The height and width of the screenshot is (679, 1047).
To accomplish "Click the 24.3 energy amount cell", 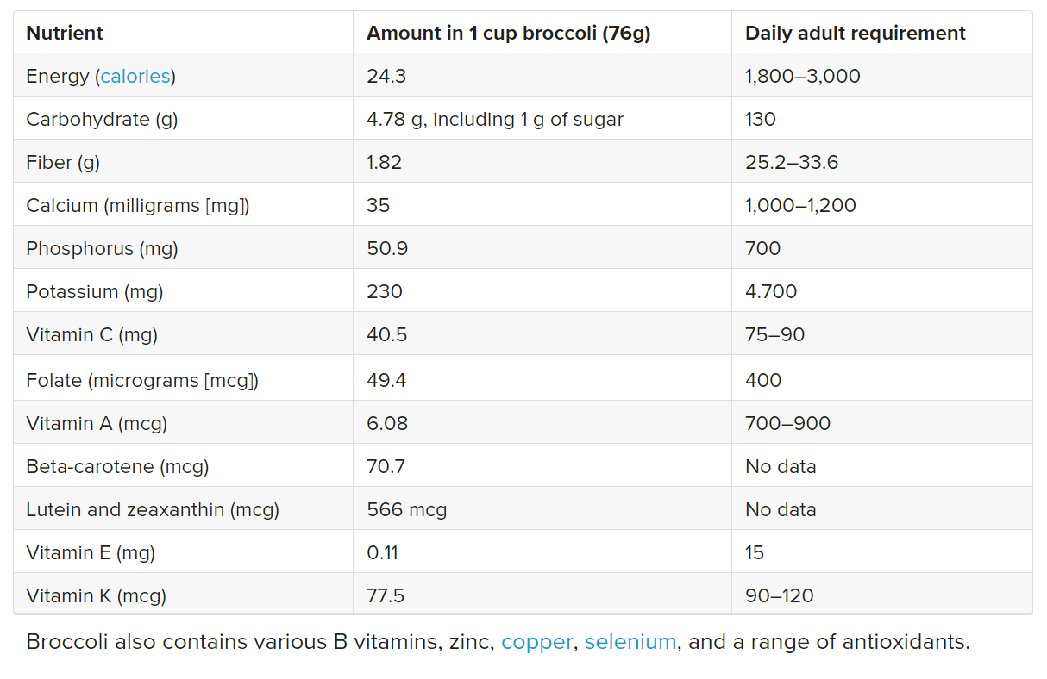I will tap(386, 76).
